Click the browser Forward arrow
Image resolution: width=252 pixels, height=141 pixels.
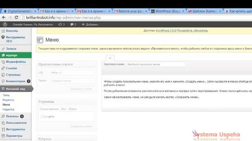[x=10, y=17]
